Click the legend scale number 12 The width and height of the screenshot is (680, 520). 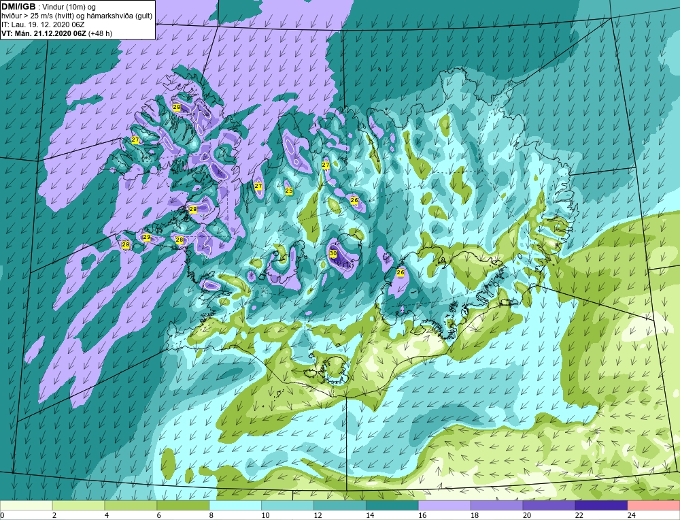(x=318, y=515)
